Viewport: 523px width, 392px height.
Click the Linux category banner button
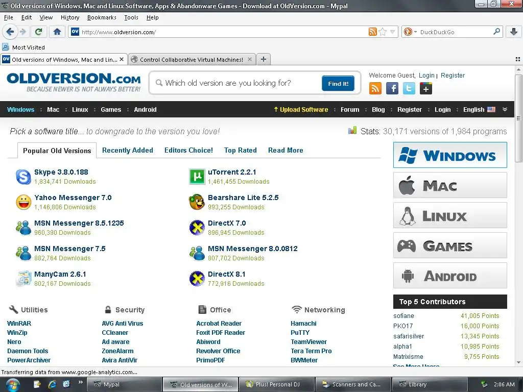(x=450, y=215)
